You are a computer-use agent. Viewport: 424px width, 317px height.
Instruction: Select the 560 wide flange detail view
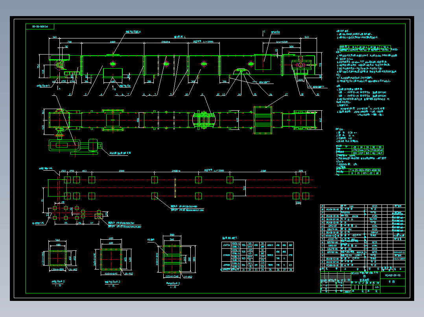57,258
